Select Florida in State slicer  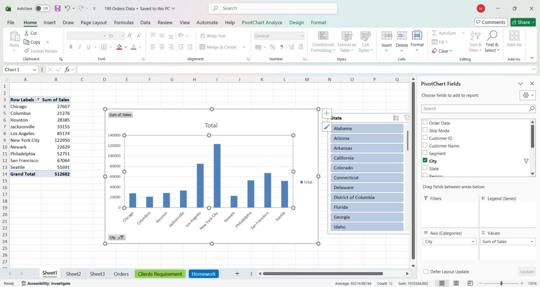pos(367,207)
